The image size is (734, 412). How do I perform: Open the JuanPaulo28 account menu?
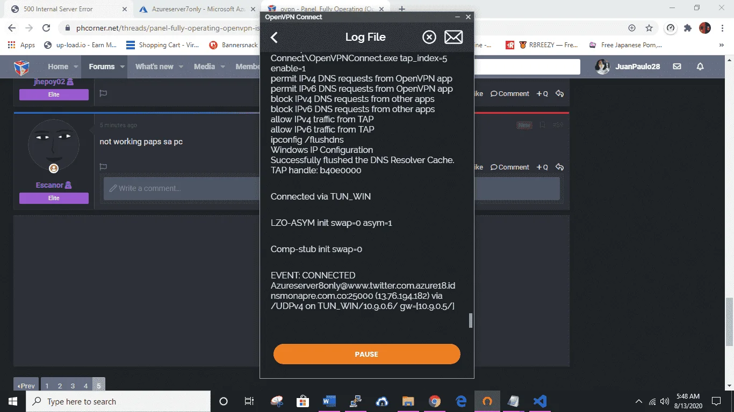[628, 67]
